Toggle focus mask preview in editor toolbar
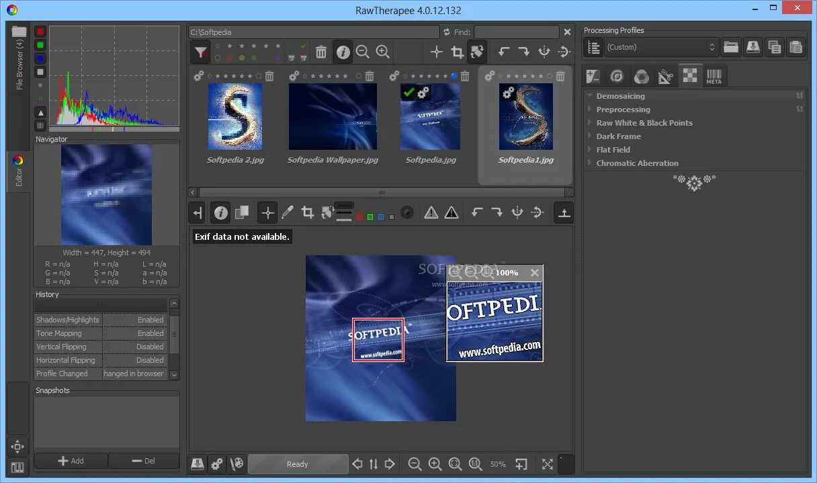This screenshot has width=817, height=483. [x=406, y=212]
